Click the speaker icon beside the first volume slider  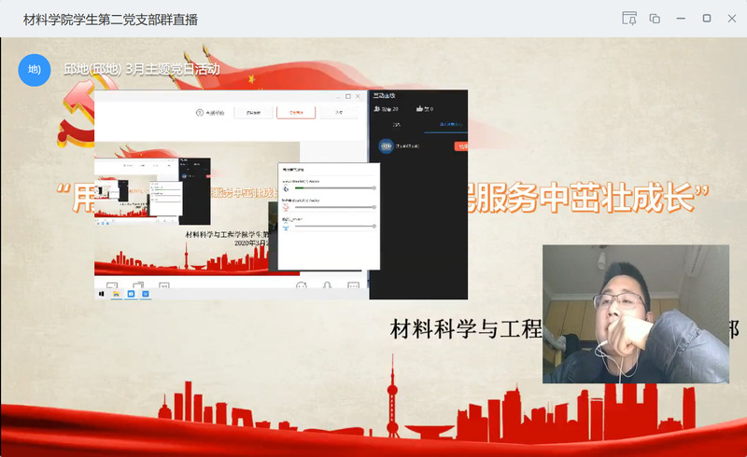[x=285, y=187]
